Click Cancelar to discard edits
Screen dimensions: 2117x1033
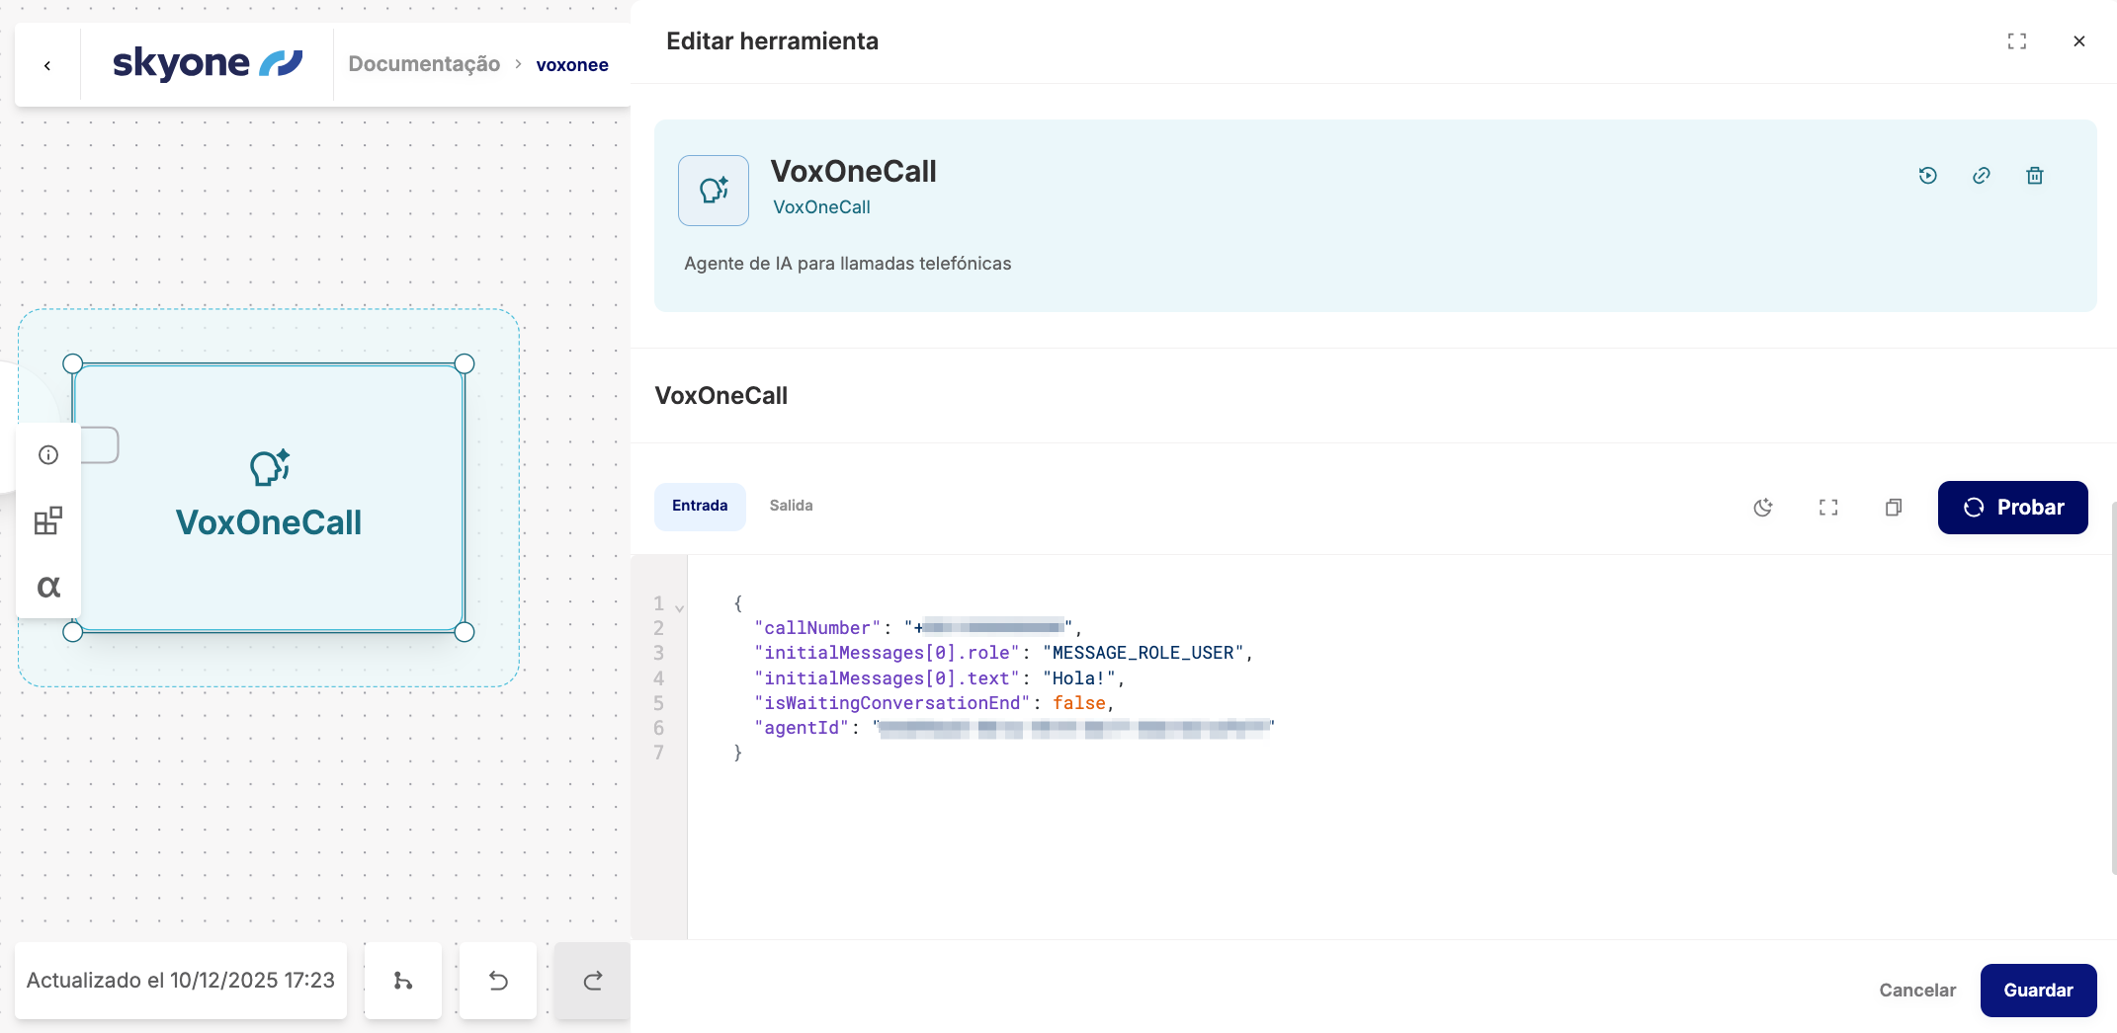(x=1916, y=991)
